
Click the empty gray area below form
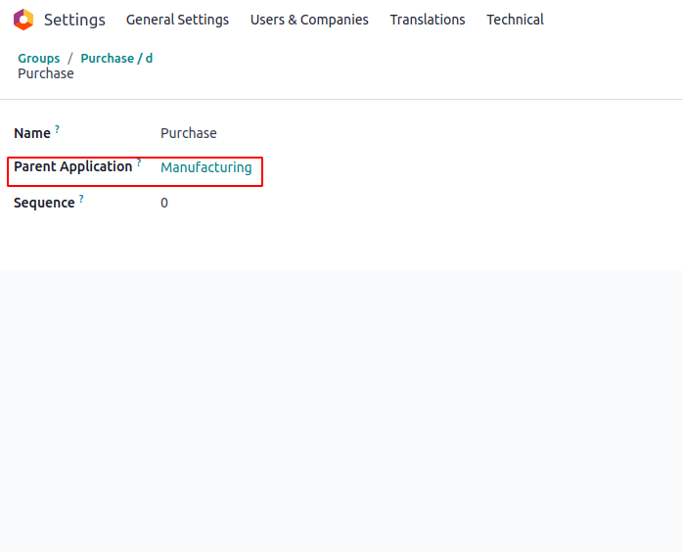(x=341, y=411)
